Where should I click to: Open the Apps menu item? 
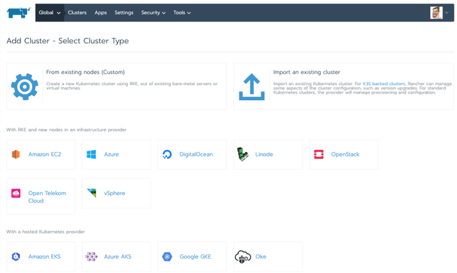[x=100, y=12]
